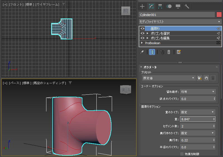Toggle Show End Result button
This screenshot has width=223, height=157.
tap(152, 52)
